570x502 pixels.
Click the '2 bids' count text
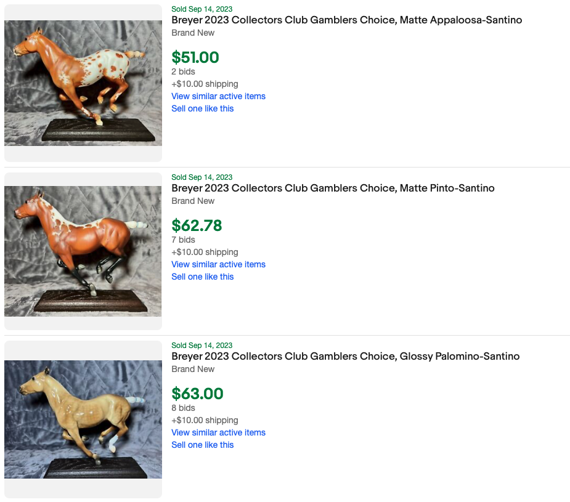coord(183,71)
